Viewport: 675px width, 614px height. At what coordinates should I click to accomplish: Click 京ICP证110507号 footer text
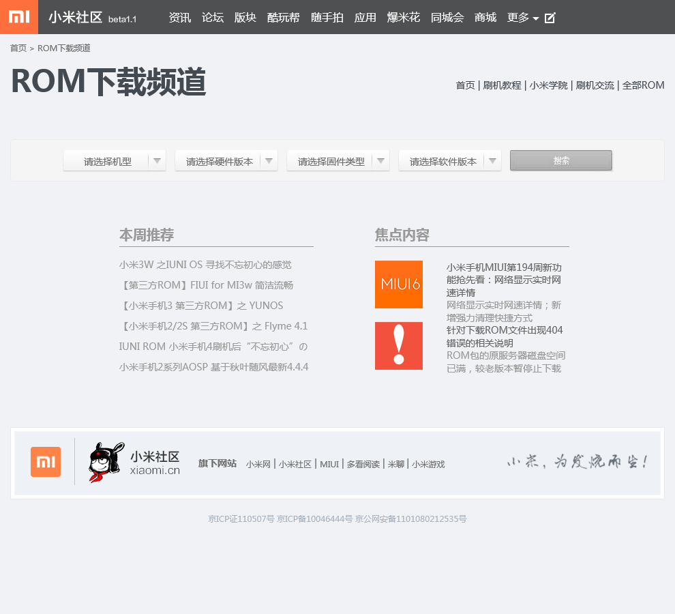click(241, 518)
